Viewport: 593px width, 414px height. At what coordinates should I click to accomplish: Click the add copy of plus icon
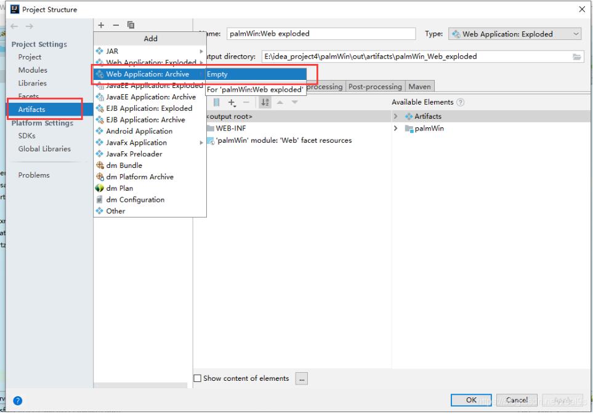[232, 102]
